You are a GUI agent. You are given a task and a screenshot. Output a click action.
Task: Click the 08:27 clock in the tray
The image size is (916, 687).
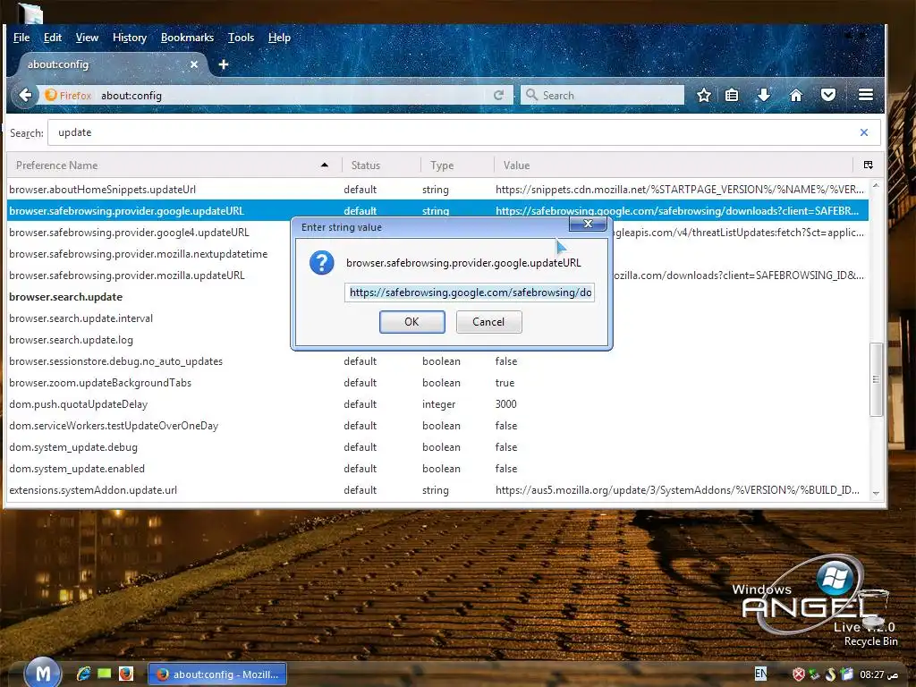click(878, 674)
